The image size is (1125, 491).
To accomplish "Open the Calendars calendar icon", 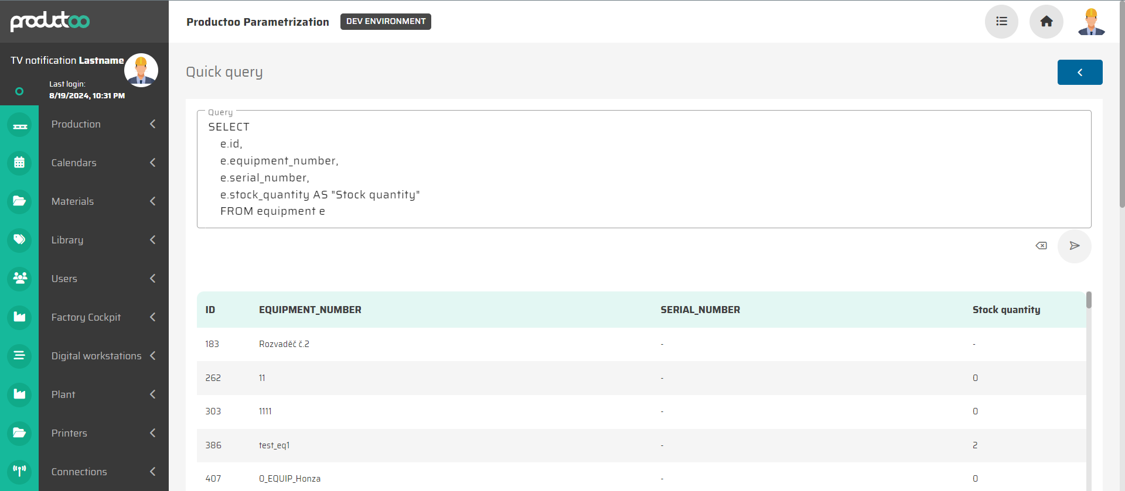I will click(x=19, y=163).
